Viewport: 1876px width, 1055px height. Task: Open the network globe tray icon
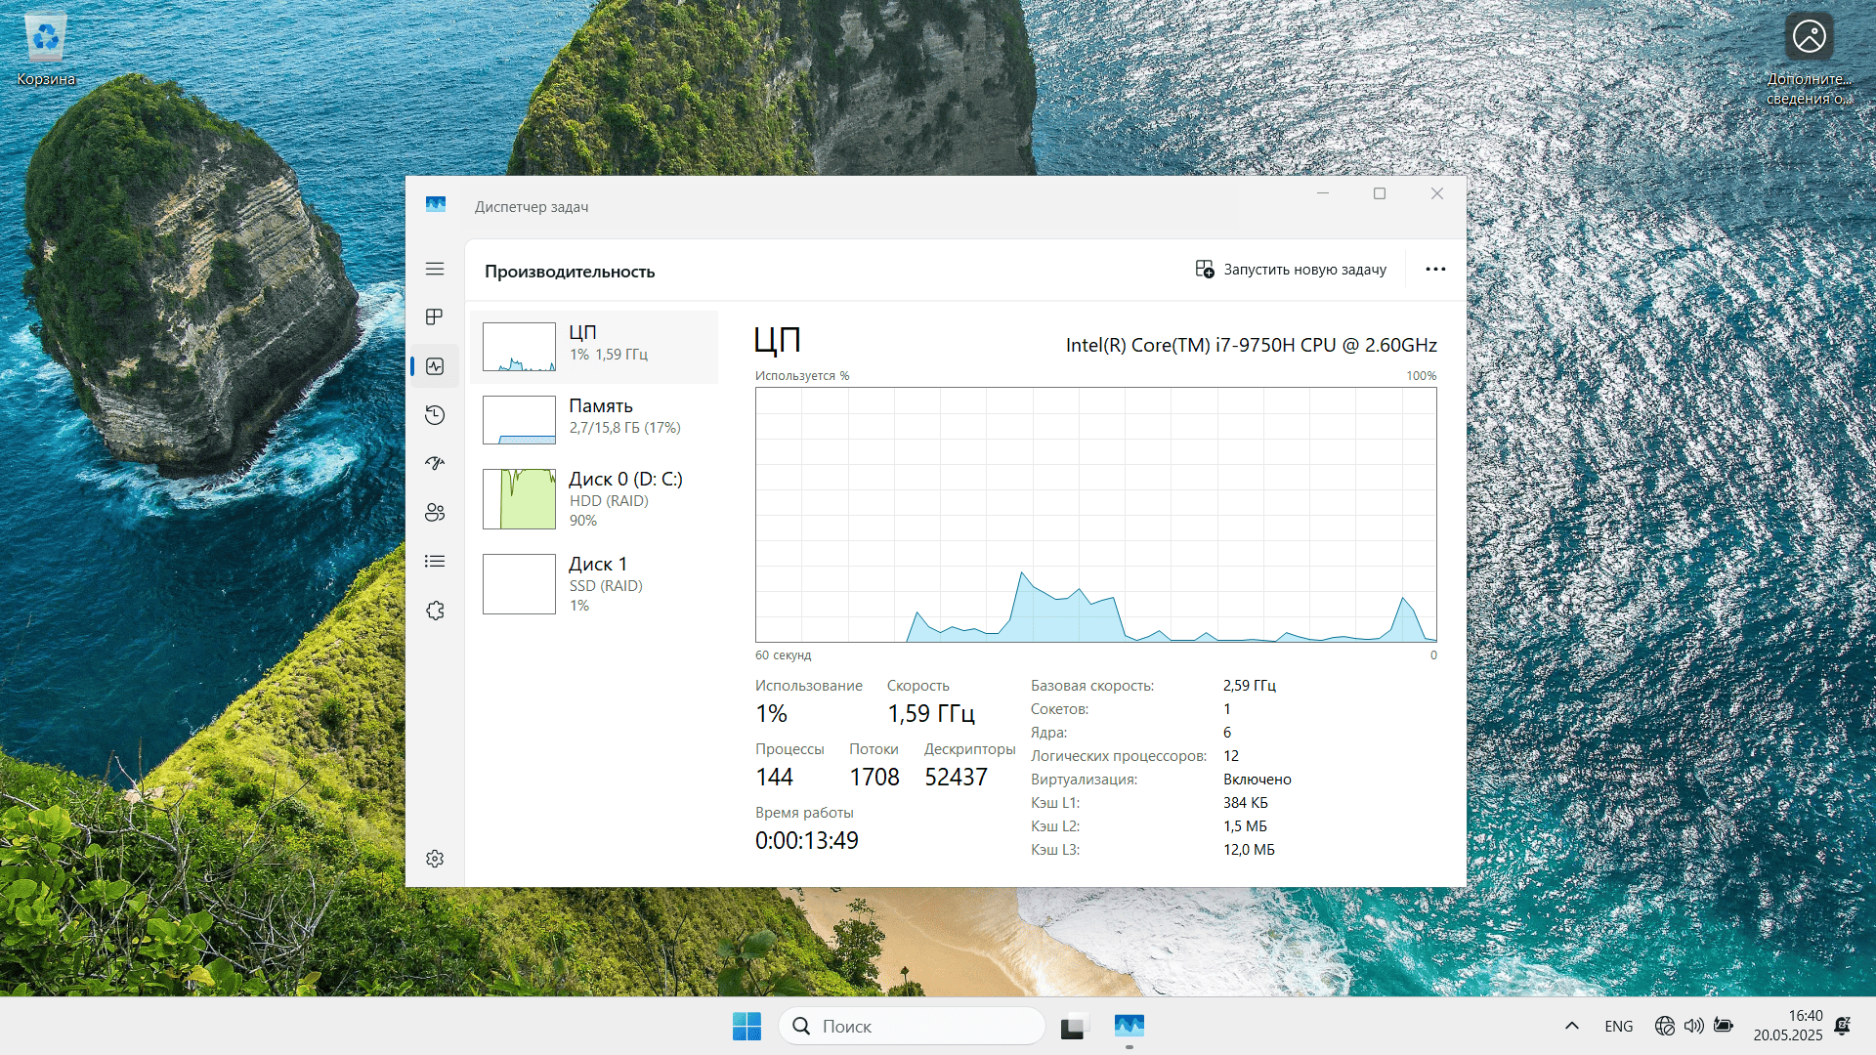click(1665, 1026)
